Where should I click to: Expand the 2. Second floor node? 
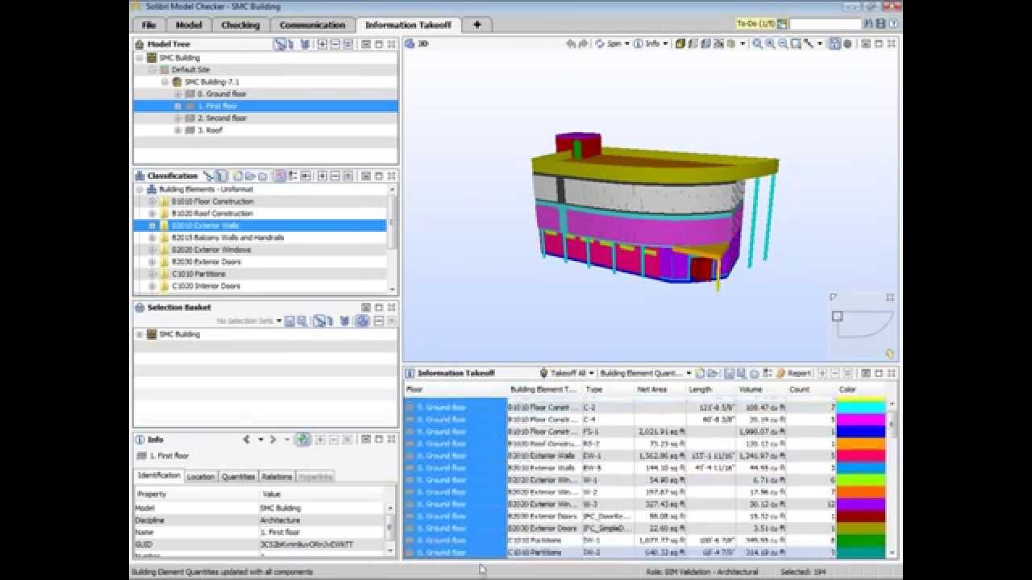coord(178,118)
